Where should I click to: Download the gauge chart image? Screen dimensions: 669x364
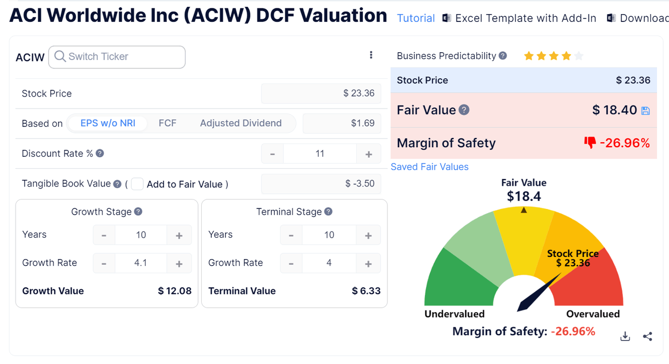pyautogui.click(x=625, y=336)
